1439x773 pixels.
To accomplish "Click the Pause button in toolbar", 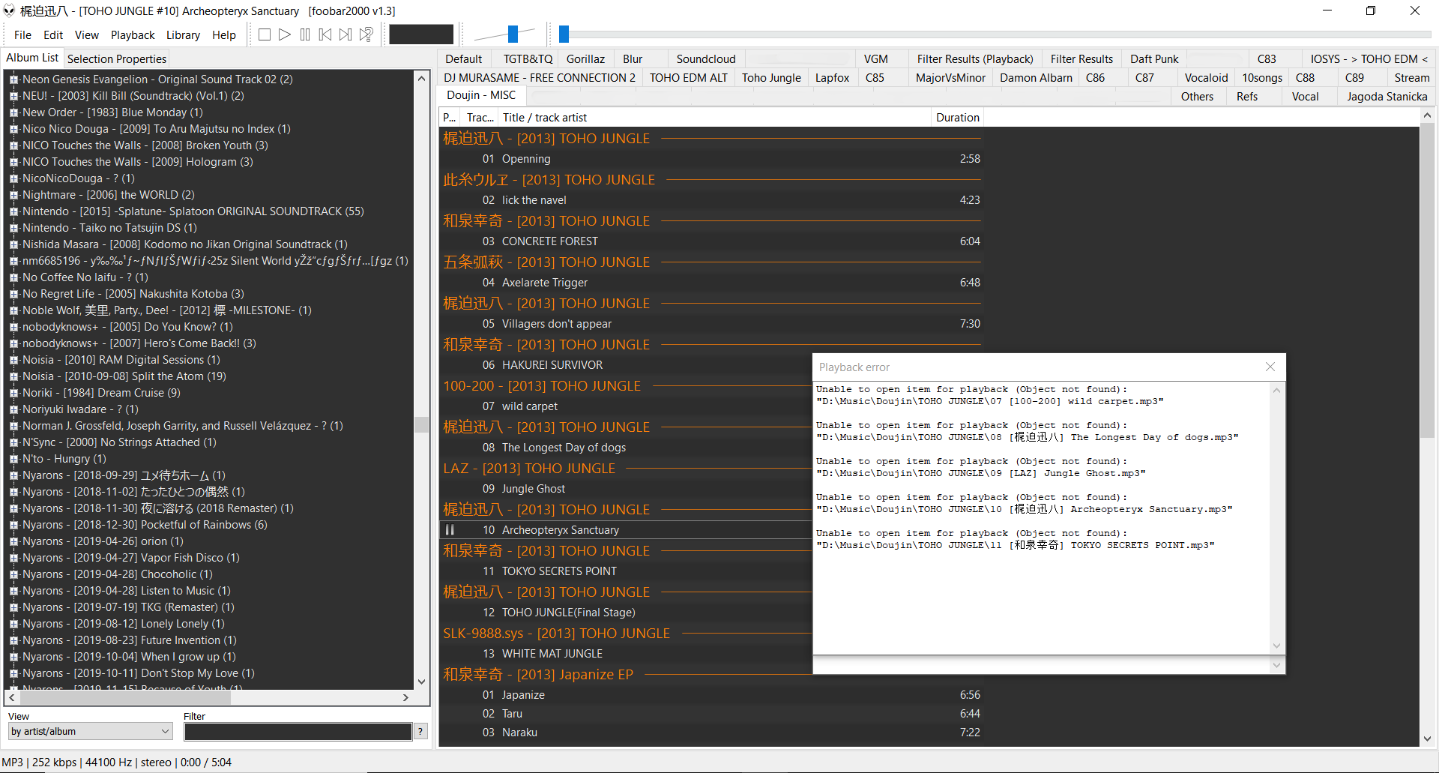I will pyautogui.click(x=305, y=34).
